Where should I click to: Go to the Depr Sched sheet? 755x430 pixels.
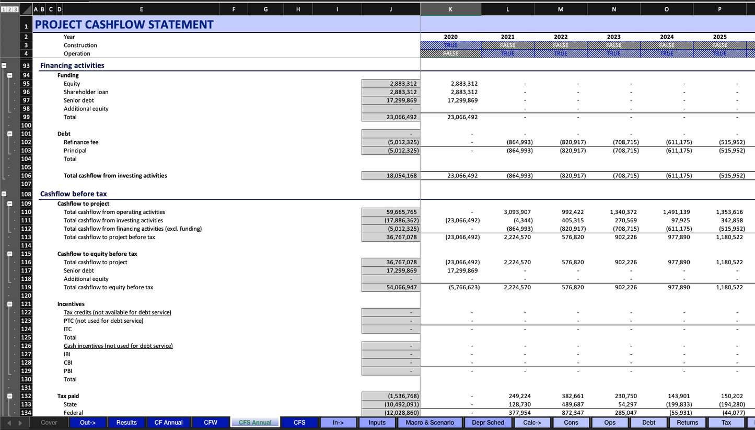[488, 423]
